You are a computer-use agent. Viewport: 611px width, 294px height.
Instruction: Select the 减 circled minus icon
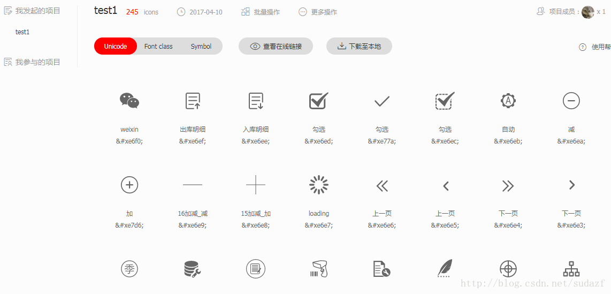(571, 101)
